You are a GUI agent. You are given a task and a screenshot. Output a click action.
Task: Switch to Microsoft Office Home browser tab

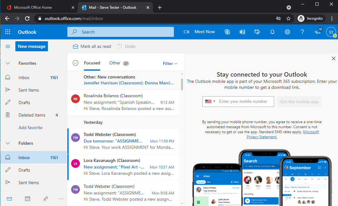(40, 8)
